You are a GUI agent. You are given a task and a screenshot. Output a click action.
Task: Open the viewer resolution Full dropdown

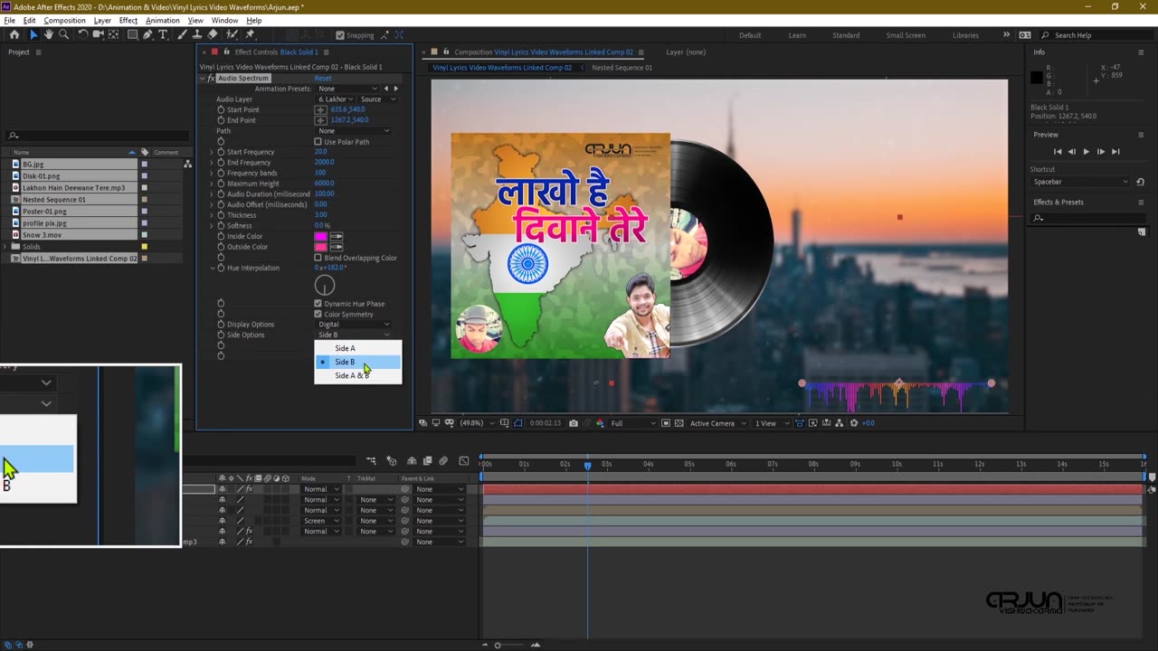click(632, 423)
